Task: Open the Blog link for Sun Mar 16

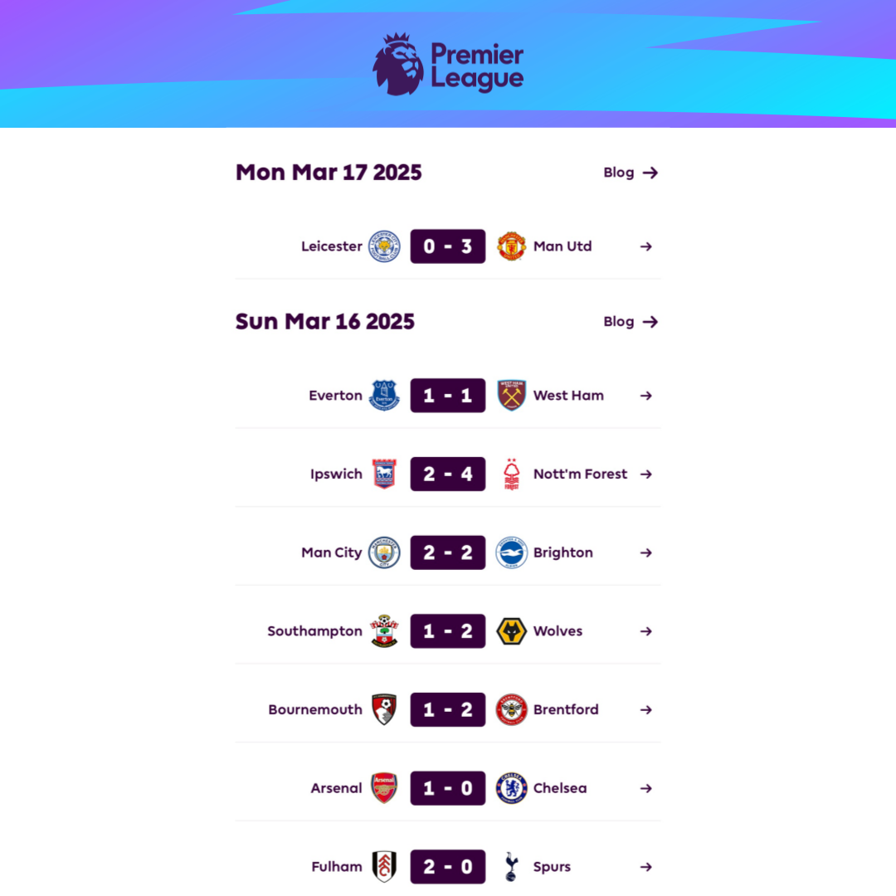Action: [631, 322]
